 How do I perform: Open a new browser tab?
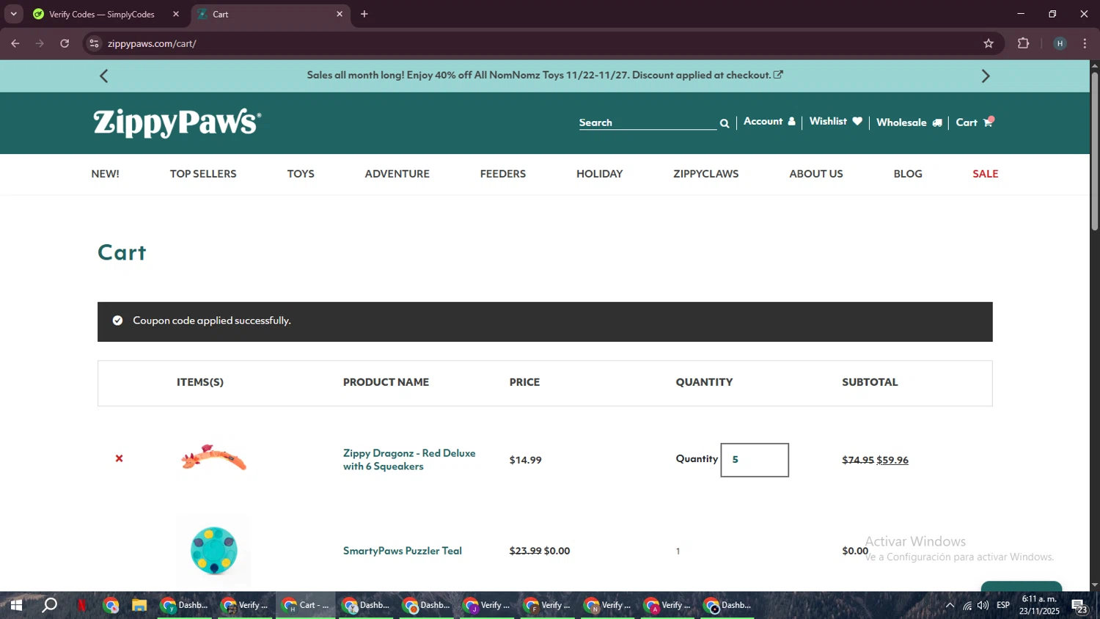(x=364, y=14)
